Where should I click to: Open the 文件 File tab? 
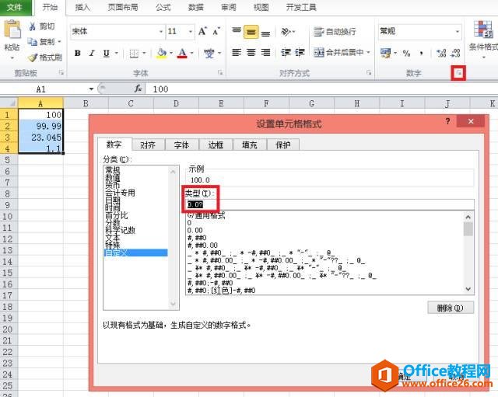point(16,7)
